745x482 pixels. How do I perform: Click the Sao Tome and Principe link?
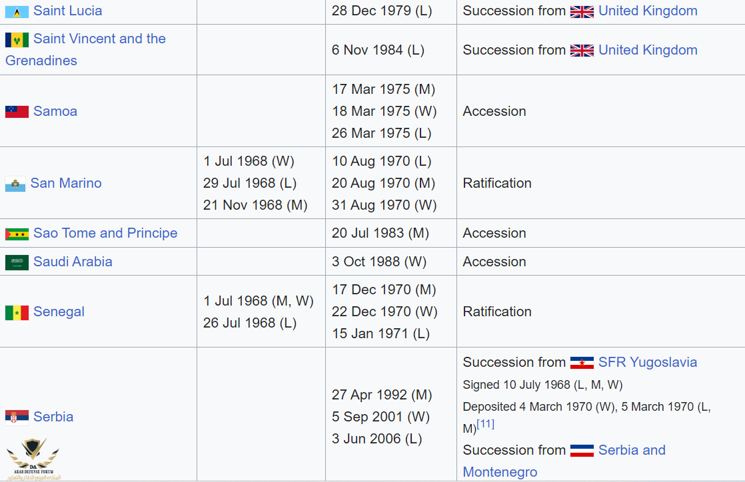point(105,233)
